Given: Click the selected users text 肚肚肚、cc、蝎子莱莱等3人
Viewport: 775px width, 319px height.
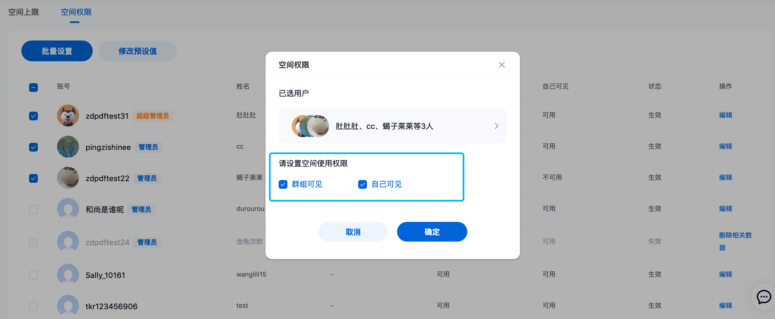Looking at the screenshot, I should click(x=384, y=126).
